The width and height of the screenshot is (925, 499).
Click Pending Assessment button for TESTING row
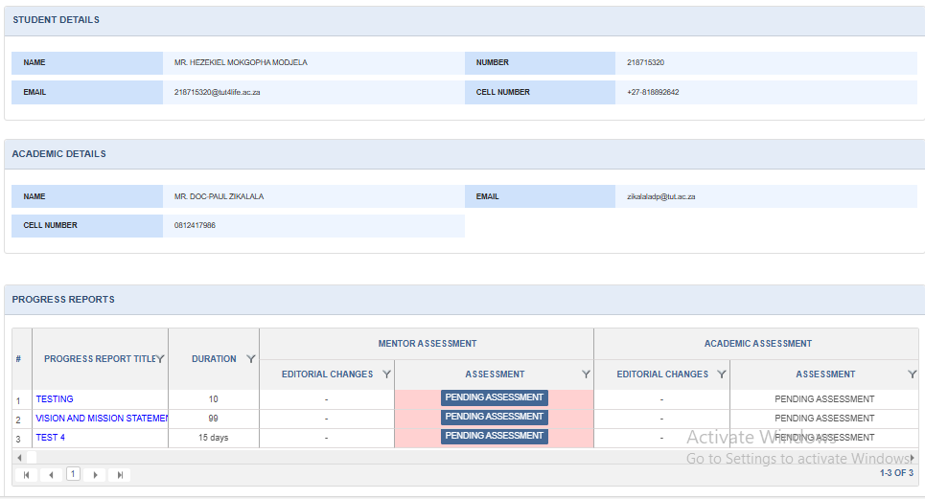point(495,397)
